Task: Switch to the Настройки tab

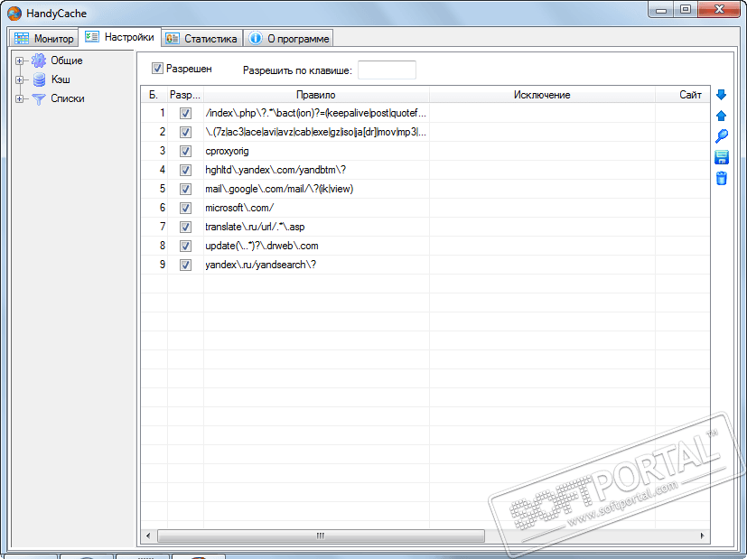Action: [x=119, y=37]
